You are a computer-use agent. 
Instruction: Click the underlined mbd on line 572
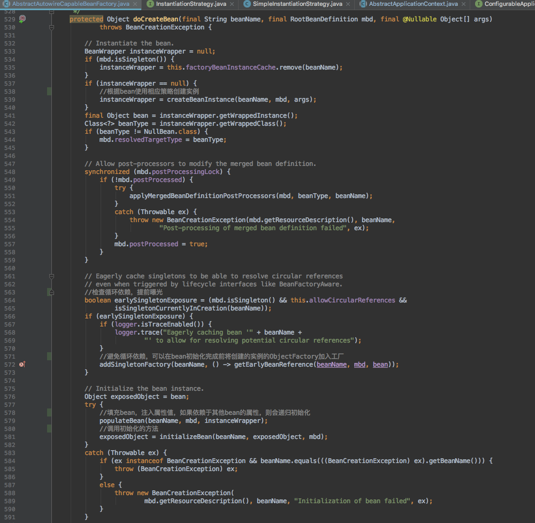(360, 365)
